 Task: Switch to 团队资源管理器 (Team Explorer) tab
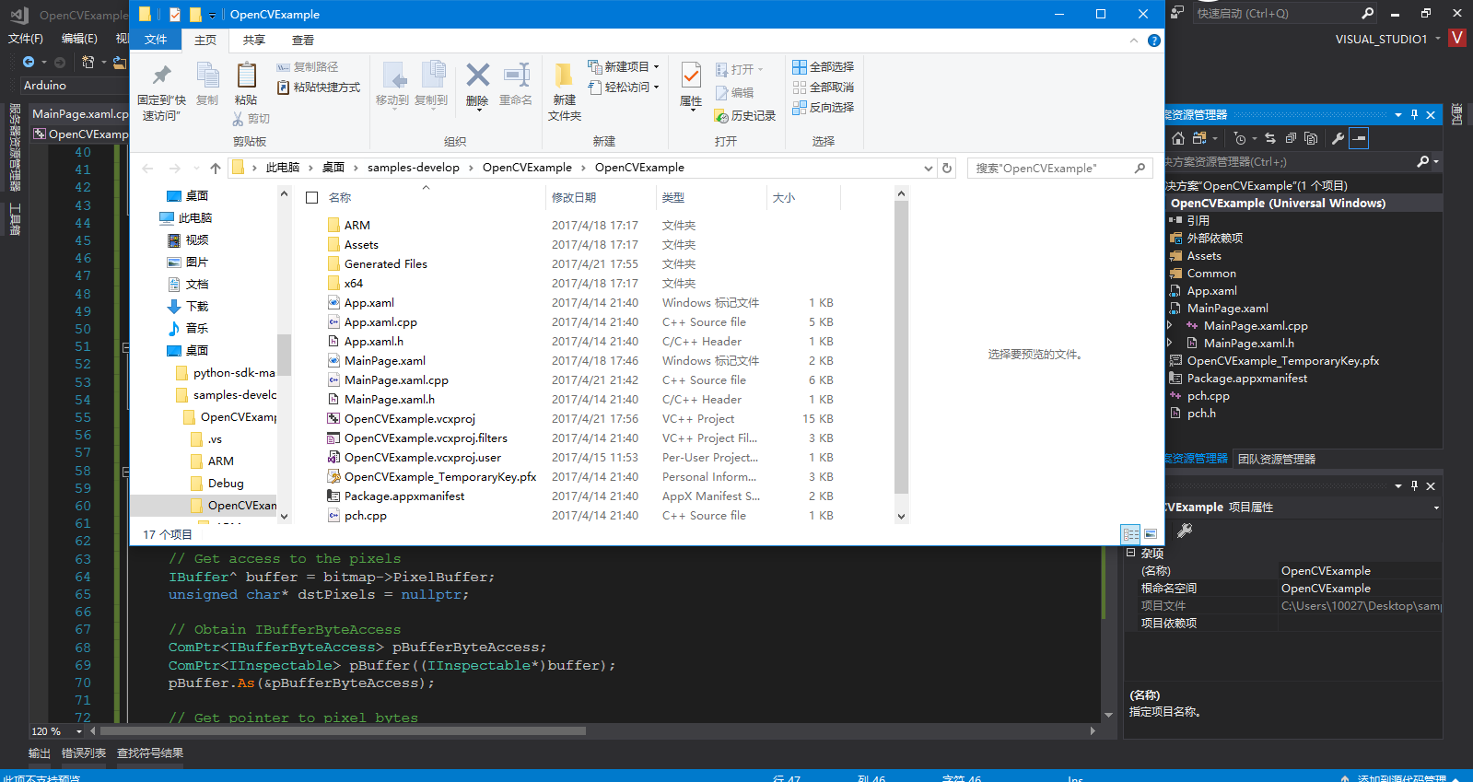1277,459
